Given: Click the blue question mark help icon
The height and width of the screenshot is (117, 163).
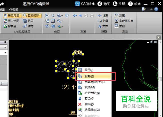Looking at the screenshot, I should click(156, 9).
